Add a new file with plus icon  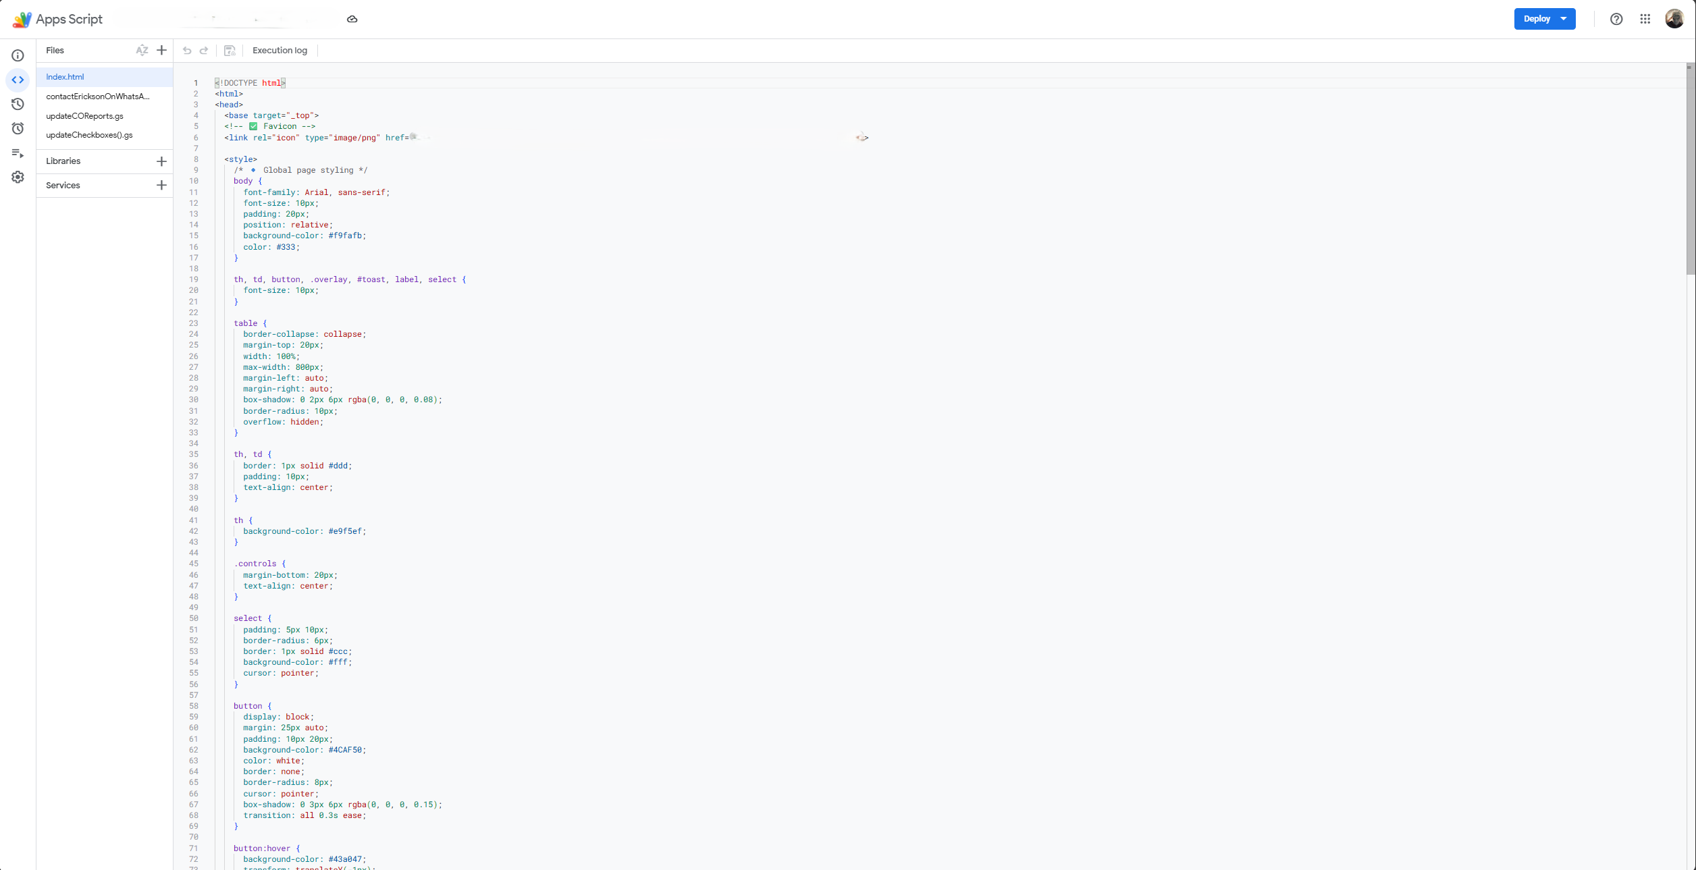click(x=161, y=51)
